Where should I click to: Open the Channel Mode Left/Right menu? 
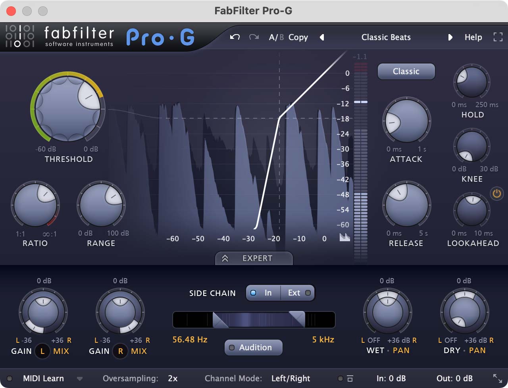291,378
